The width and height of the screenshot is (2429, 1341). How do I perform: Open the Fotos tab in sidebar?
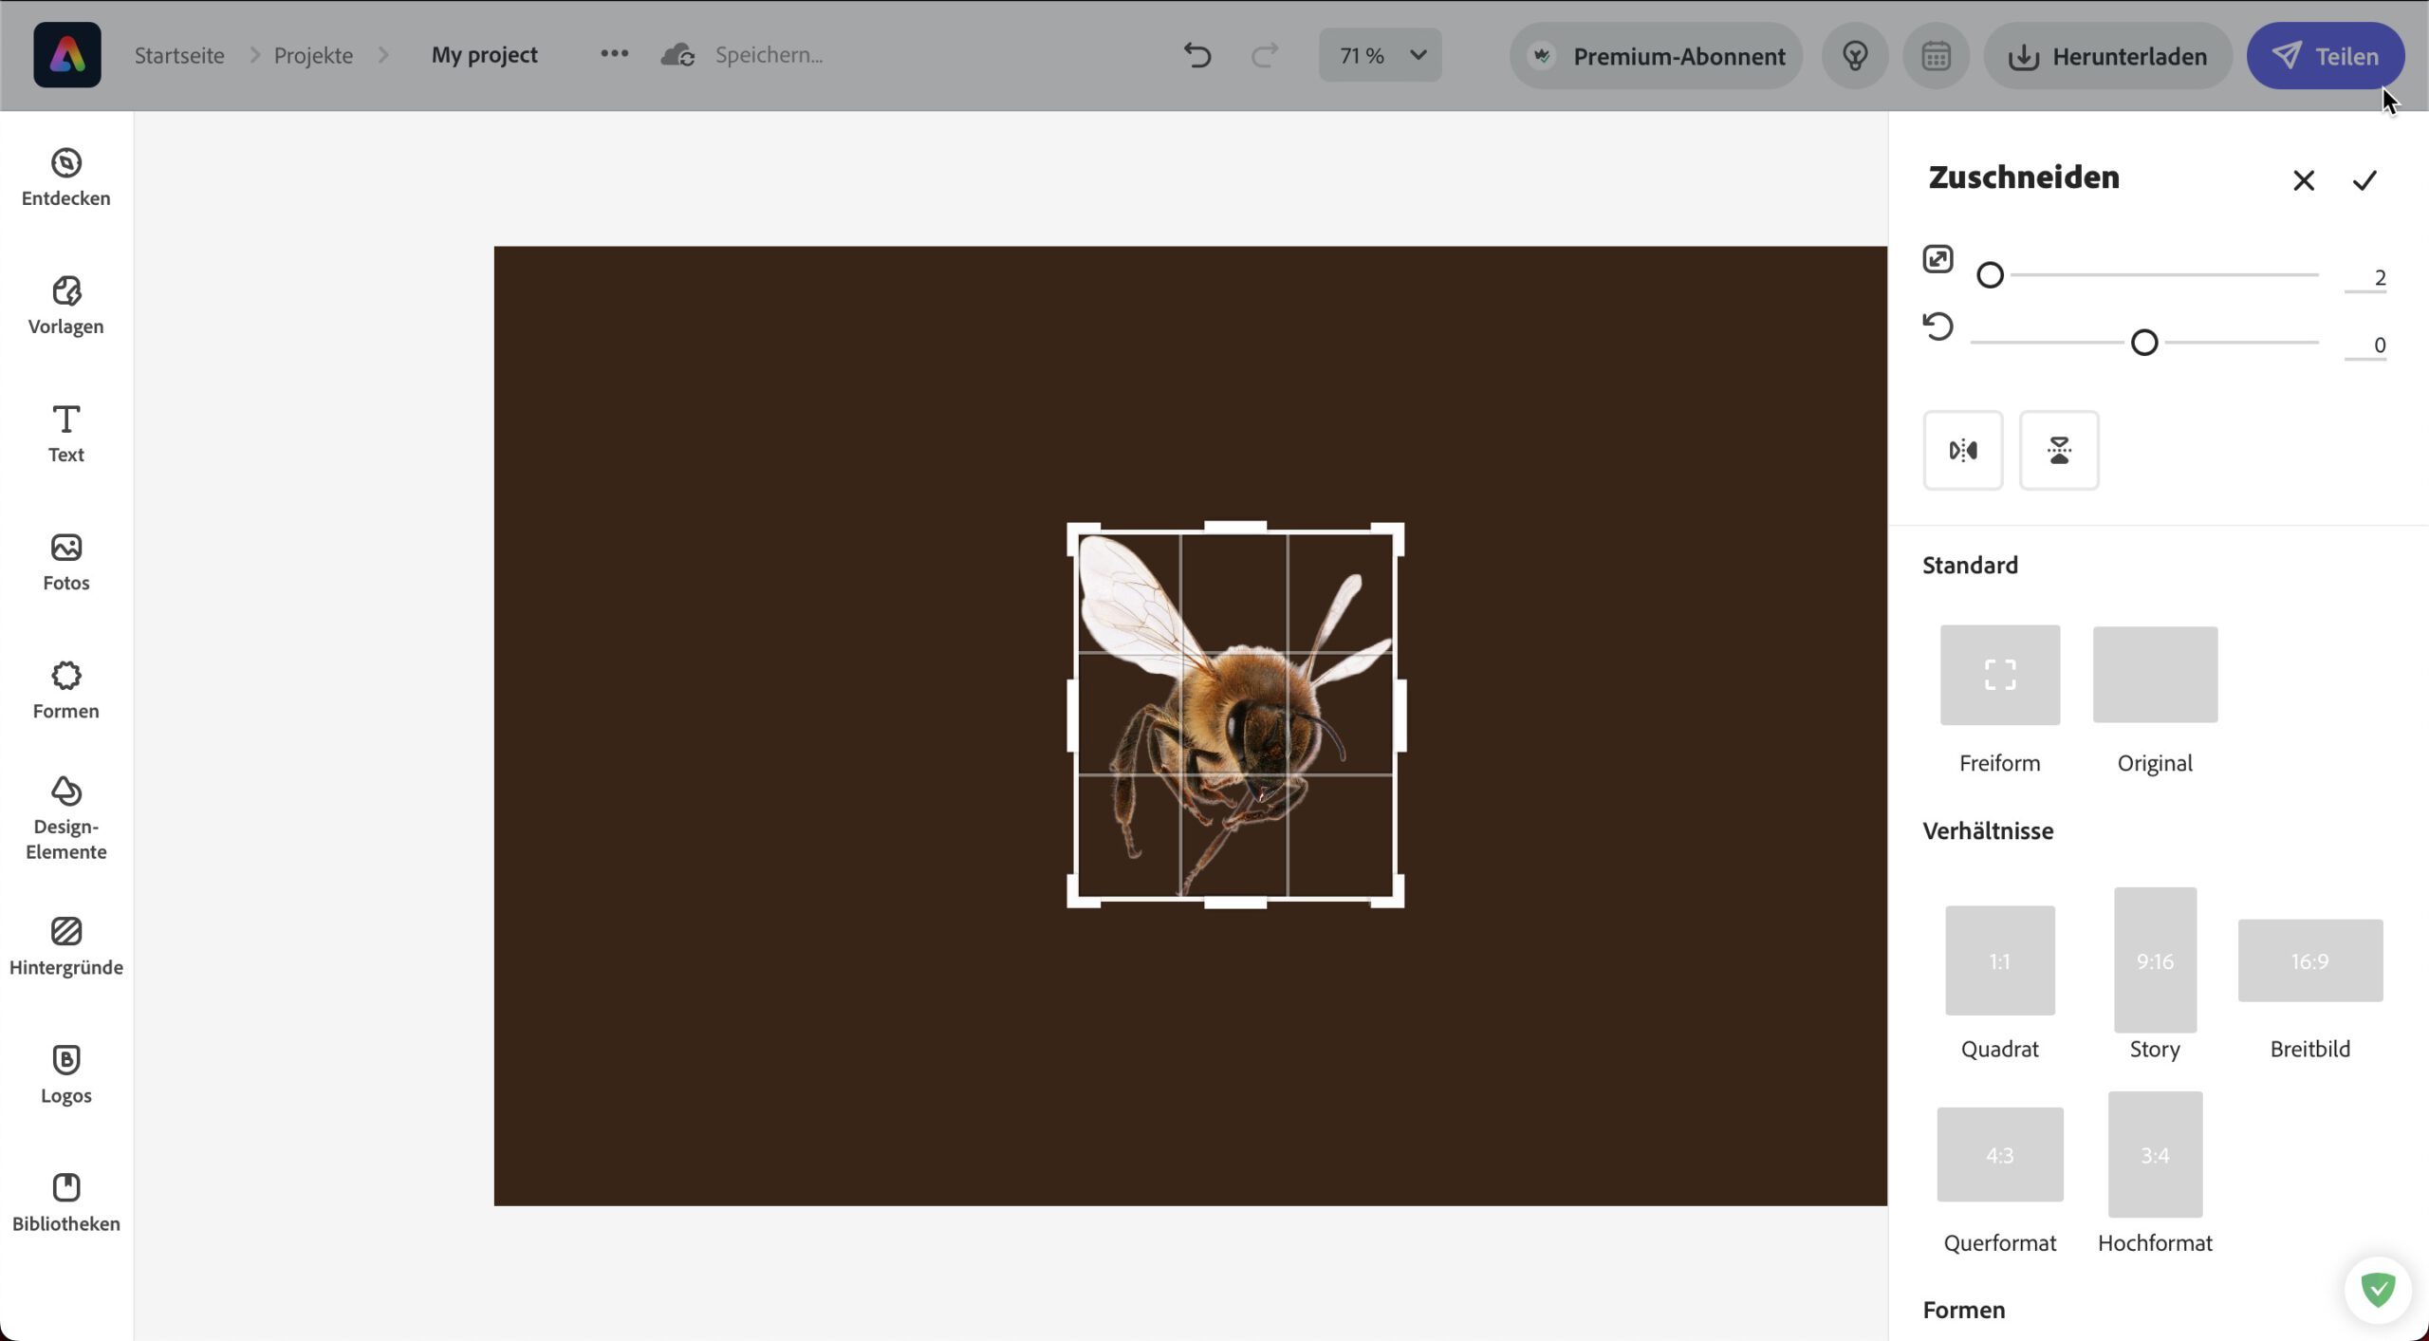[x=65, y=562]
